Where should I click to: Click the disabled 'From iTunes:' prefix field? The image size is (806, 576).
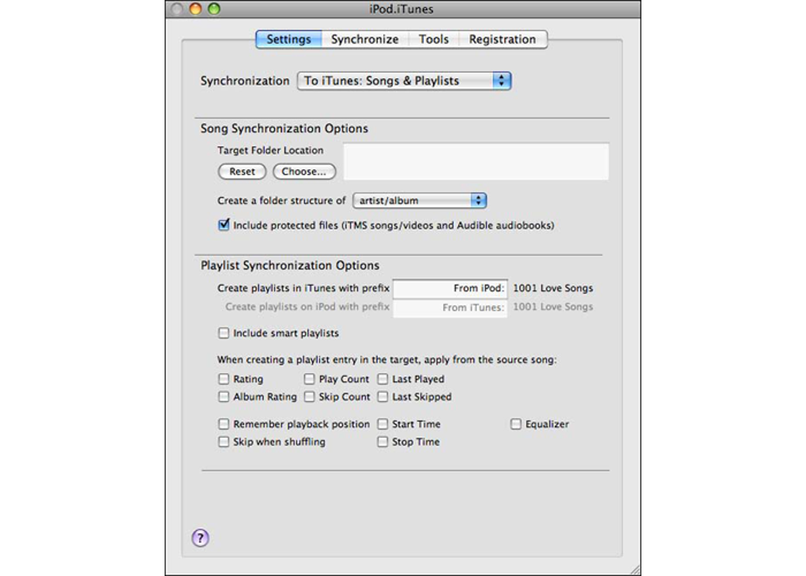[x=450, y=308]
